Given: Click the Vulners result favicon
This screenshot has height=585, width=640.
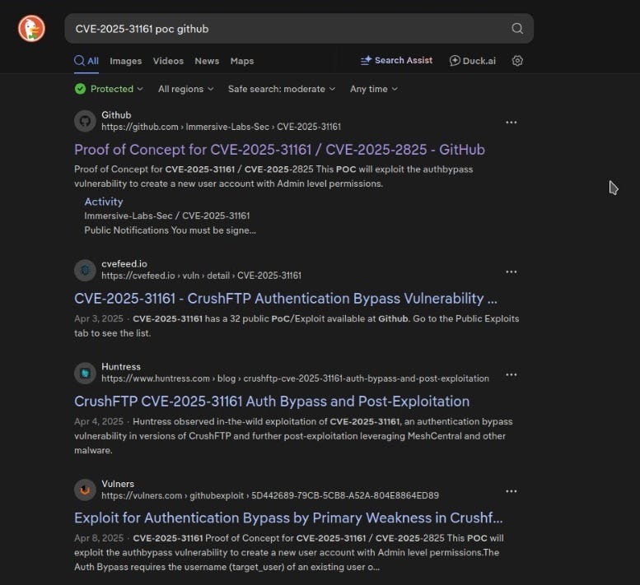Looking at the screenshot, I should [85, 490].
